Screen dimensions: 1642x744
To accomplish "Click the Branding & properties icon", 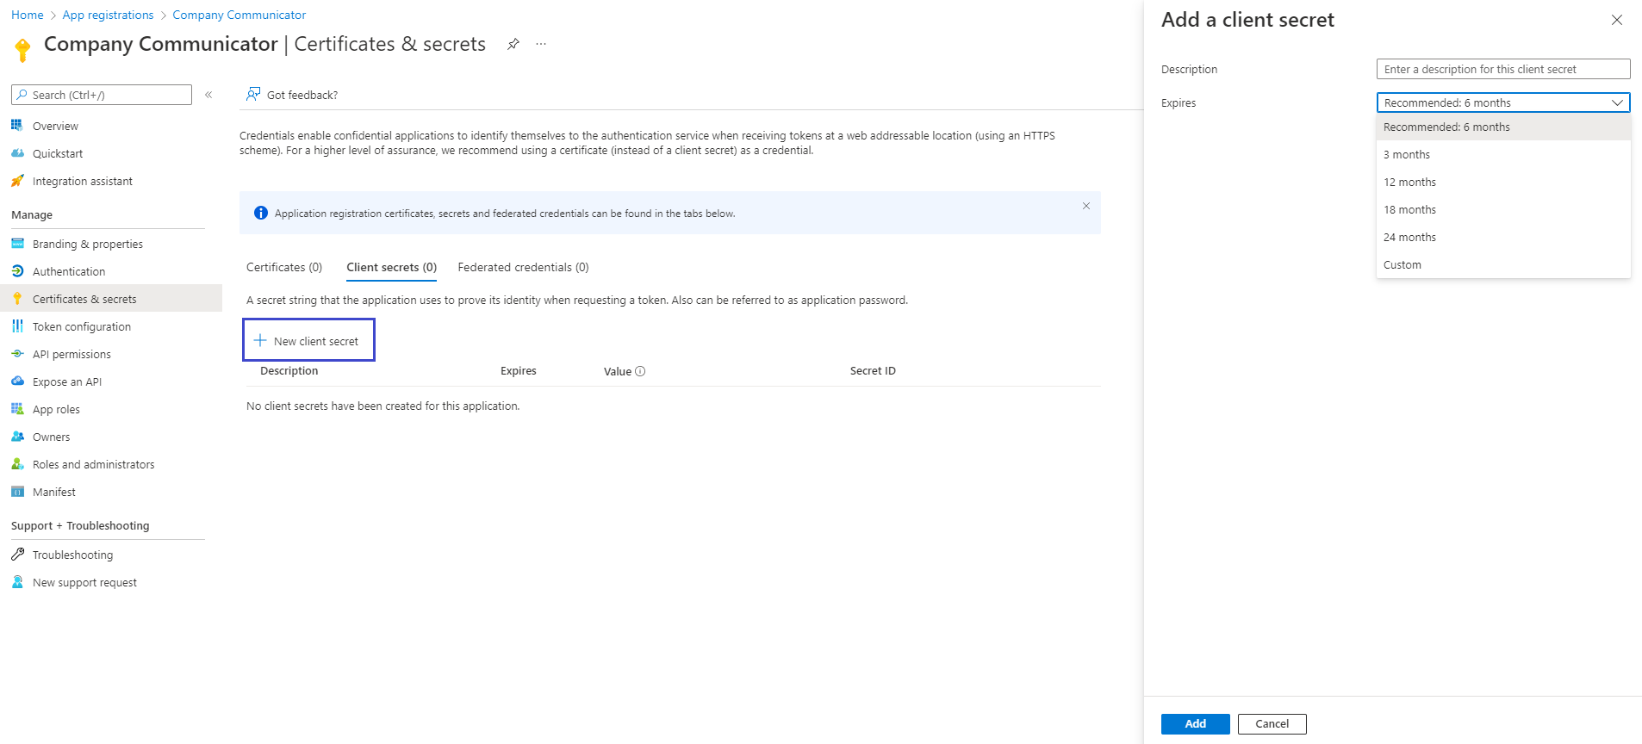I will tap(17, 243).
